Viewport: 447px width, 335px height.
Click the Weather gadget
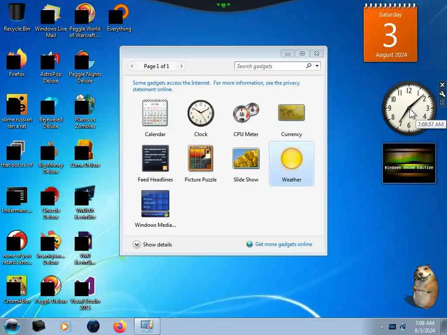291,164
